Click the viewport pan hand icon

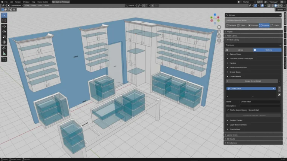point(219,32)
